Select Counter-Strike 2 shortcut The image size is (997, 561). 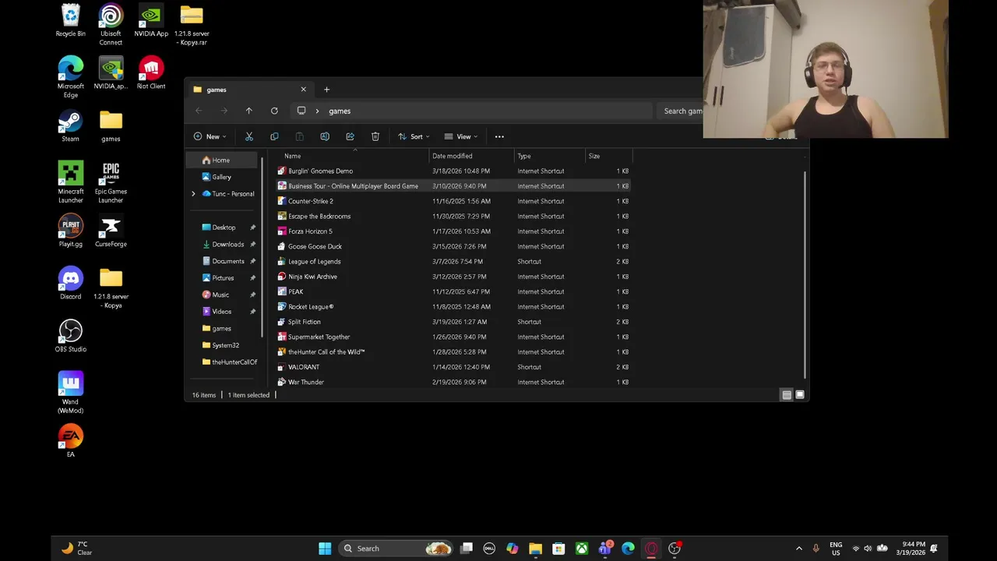coord(453,201)
